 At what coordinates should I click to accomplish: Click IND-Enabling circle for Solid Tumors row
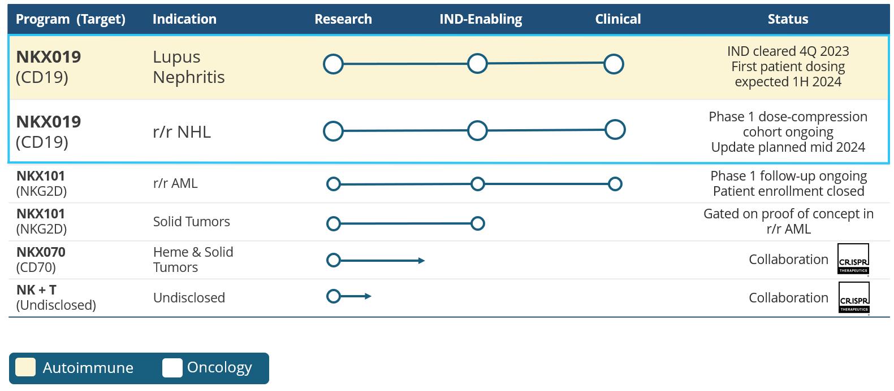click(x=477, y=223)
